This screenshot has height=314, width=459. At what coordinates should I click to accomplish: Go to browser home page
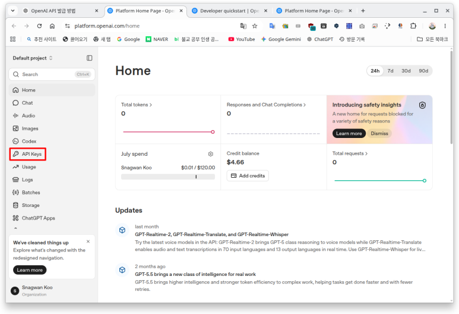[x=52, y=26]
